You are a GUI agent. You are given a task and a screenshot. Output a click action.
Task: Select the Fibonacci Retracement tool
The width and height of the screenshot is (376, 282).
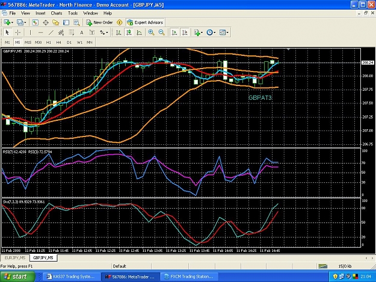72,32
